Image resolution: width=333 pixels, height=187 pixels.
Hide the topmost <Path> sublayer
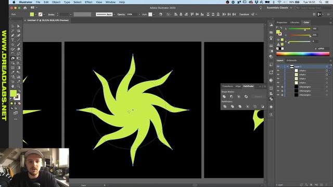(278, 71)
